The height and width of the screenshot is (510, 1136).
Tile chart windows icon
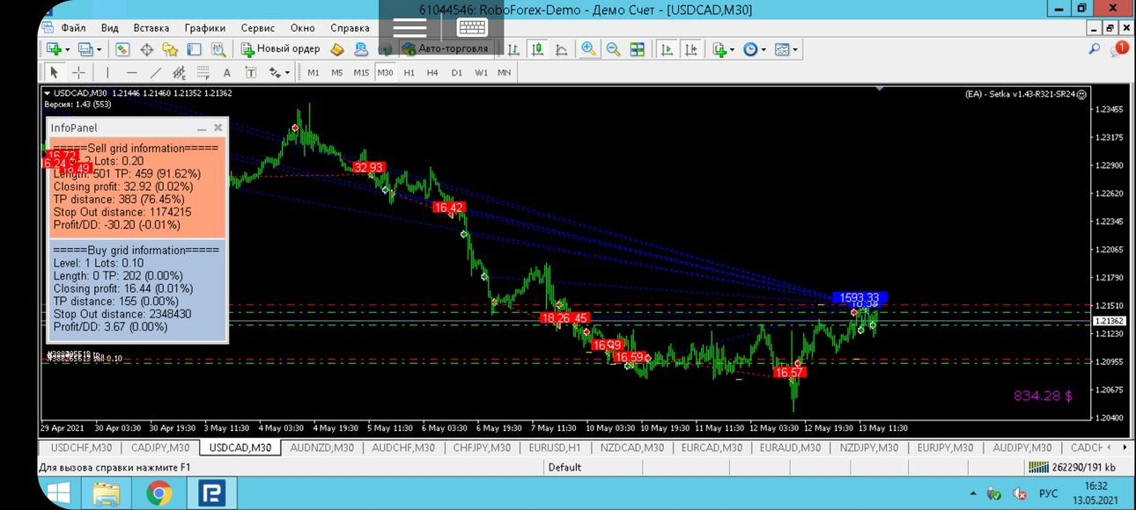point(638,49)
